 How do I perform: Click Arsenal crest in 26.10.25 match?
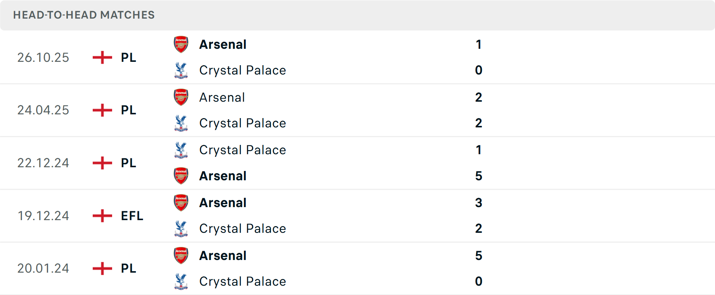181,45
